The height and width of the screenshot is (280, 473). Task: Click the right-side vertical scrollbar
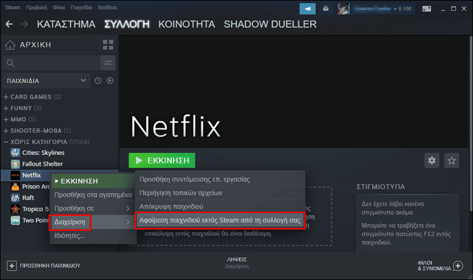pos(471,123)
